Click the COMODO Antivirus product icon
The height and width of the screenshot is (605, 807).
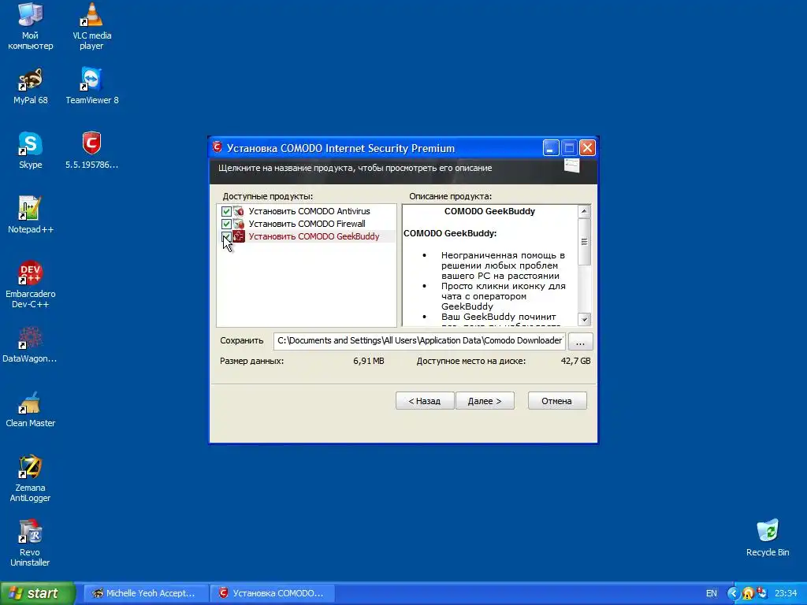[x=238, y=211]
